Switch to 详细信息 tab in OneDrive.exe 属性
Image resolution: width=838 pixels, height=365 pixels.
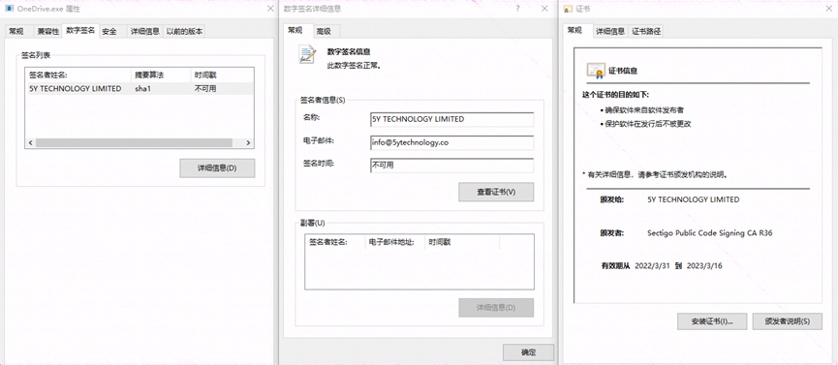tap(144, 32)
